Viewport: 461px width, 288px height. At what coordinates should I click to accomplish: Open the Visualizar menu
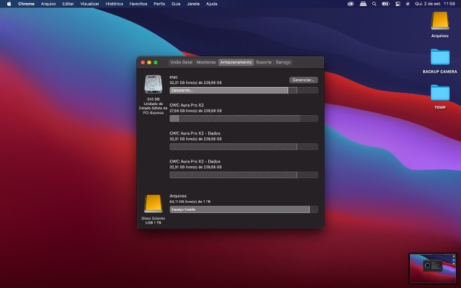[89, 4]
